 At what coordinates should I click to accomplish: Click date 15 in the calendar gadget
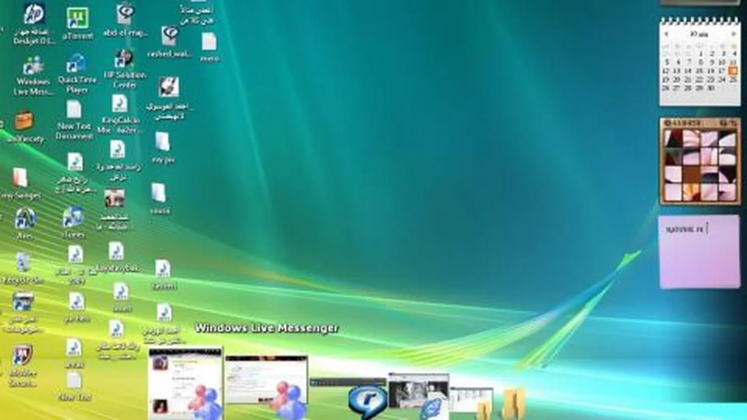(699, 71)
